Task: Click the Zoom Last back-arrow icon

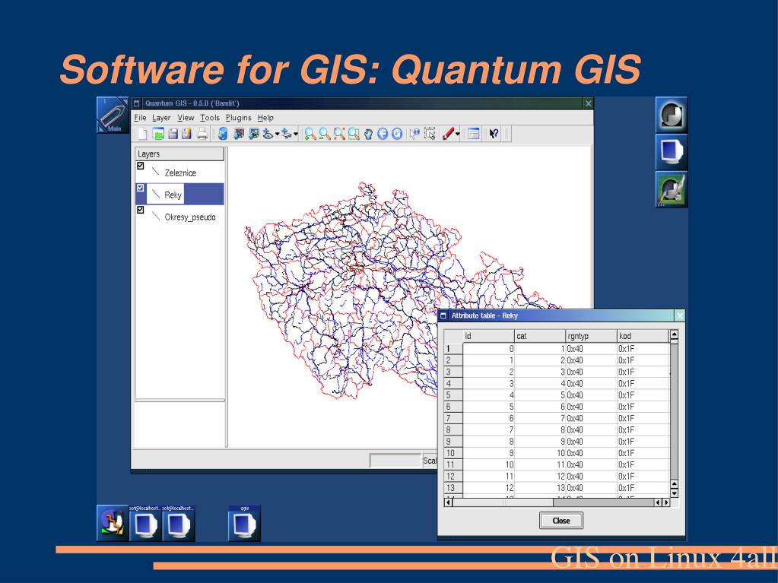Action: pyautogui.click(x=383, y=134)
